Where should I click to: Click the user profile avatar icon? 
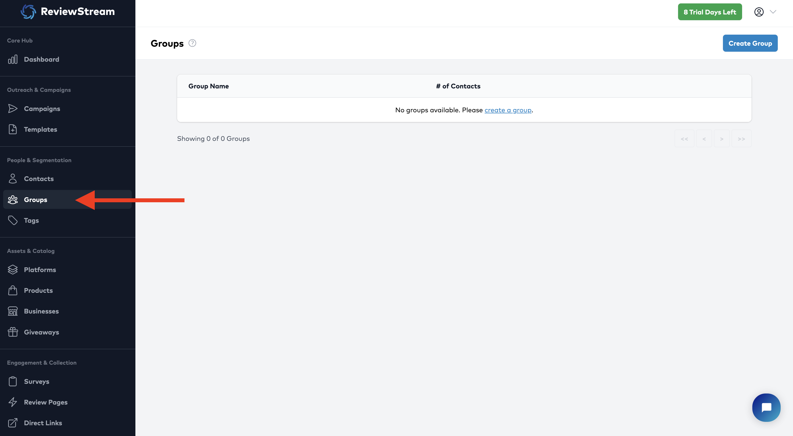[x=759, y=12]
